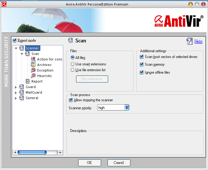Uncheck the Scan memory checkbox
The height and width of the screenshot is (170, 208).
(141, 64)
